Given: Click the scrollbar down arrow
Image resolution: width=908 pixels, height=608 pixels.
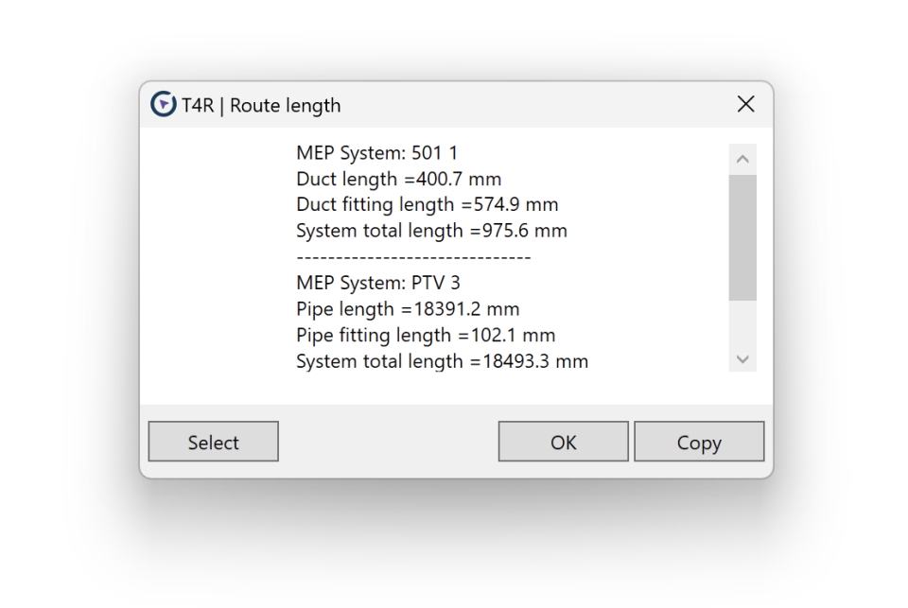Looking at the screenshot, I should 742,358.
